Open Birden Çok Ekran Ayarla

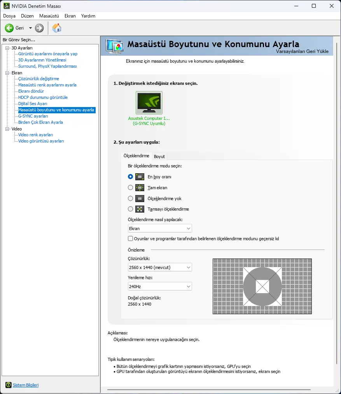pyautogui.click(x=40, y=122)
